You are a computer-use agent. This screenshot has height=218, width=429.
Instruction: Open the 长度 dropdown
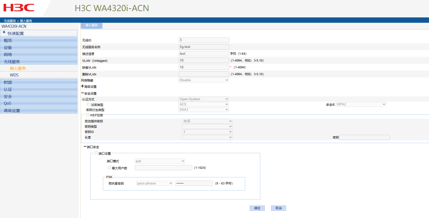click(x=207, y=138)
